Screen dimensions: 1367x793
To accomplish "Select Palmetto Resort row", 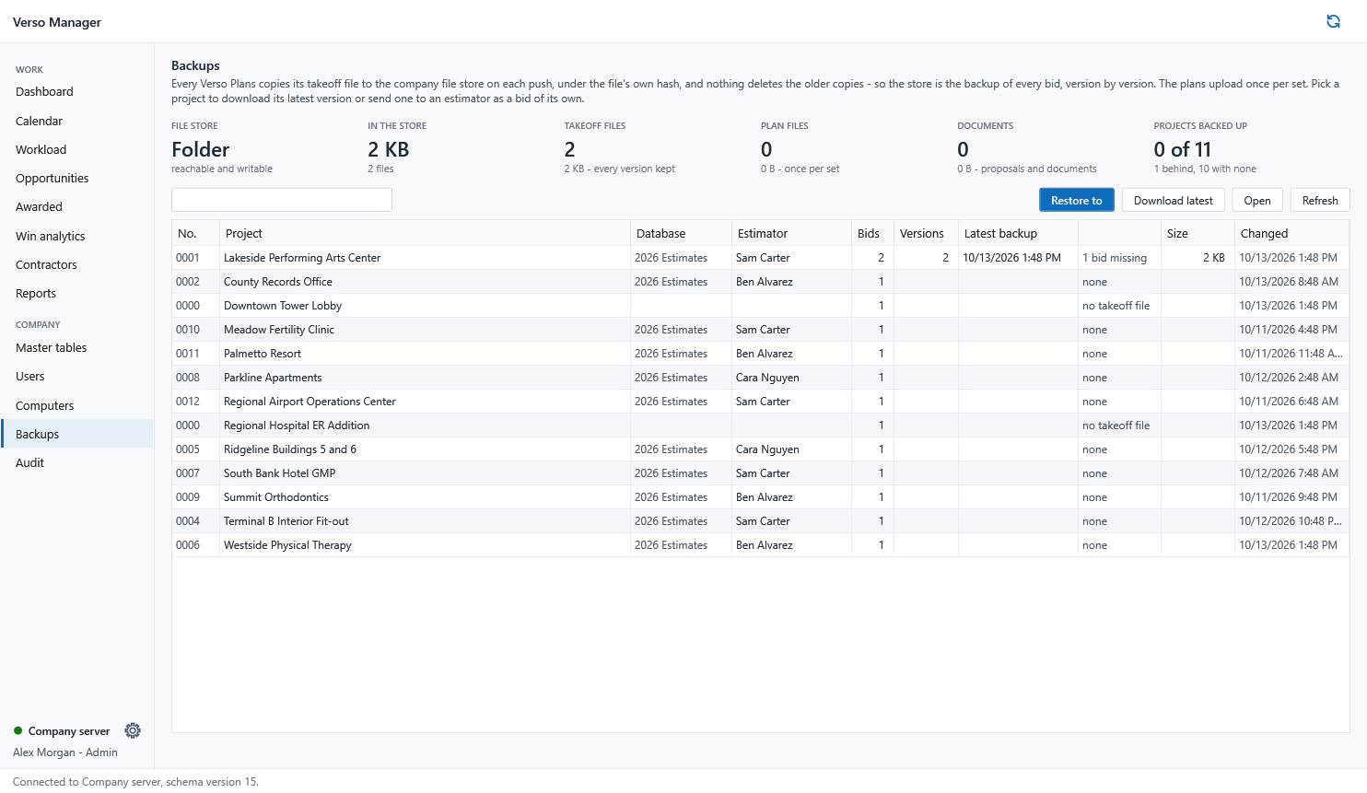I will (760, 354).
